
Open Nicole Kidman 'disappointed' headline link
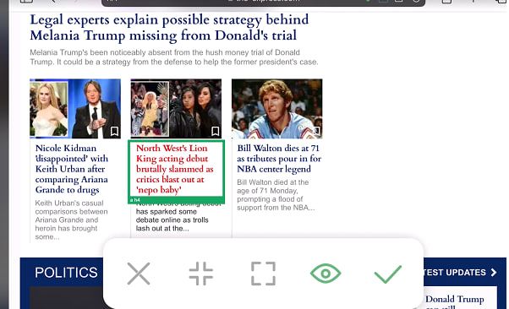pos(71,169)
